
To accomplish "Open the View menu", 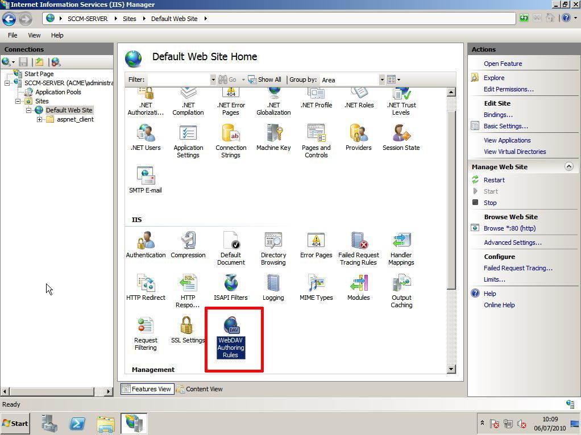I will [x=34, y=35].
